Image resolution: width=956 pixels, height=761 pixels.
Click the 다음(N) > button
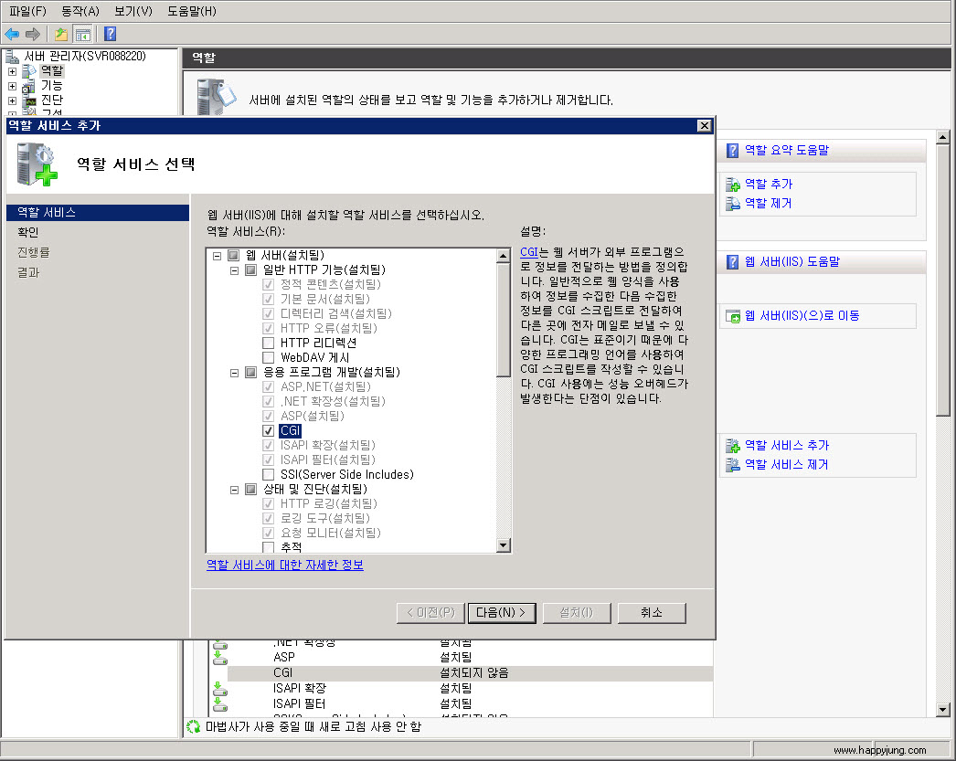[x=502, y=613]
